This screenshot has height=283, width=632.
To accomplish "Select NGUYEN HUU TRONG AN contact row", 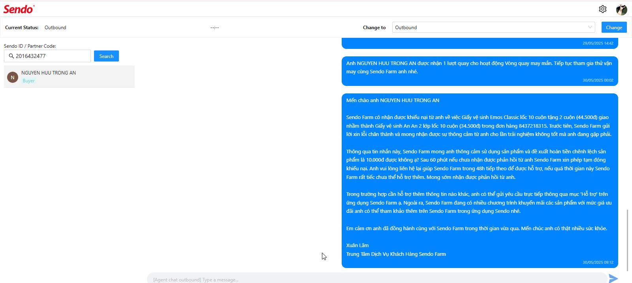I will pos(69,76).
